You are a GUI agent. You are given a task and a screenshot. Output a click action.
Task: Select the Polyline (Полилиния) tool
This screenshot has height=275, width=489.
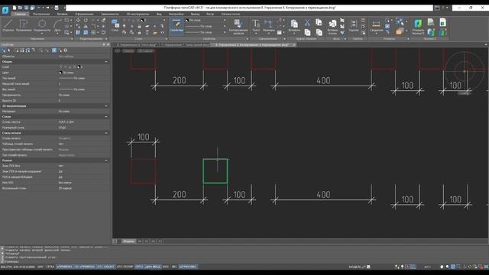[24, 25]
